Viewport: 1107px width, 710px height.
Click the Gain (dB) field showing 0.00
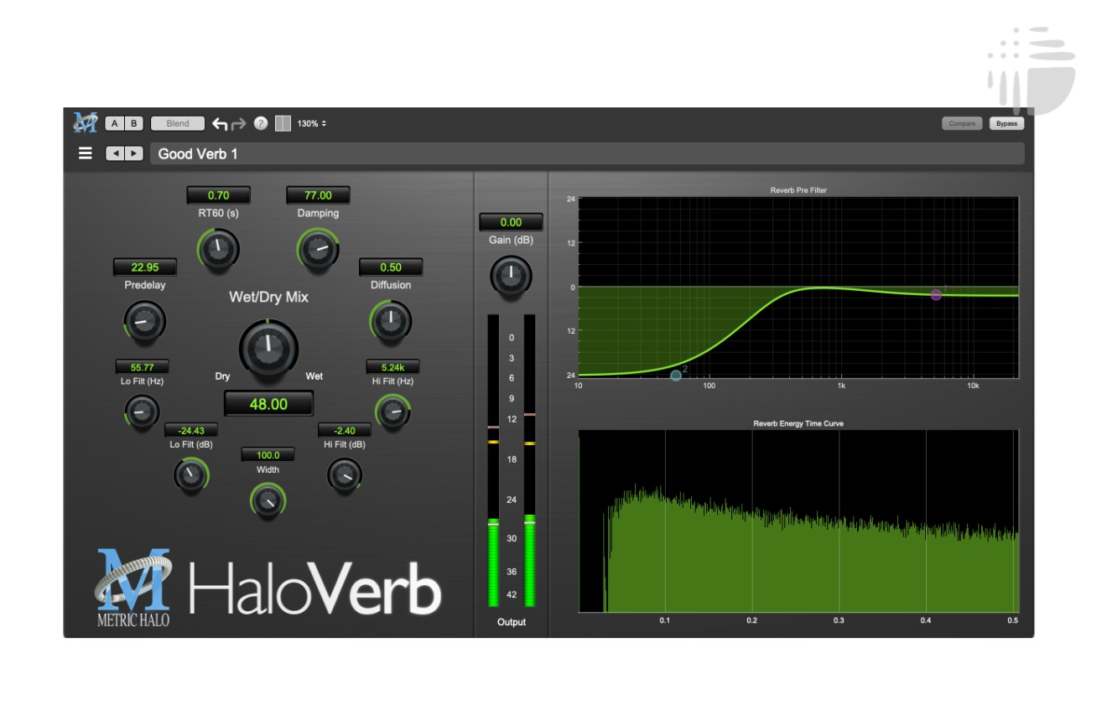point(511,222)
